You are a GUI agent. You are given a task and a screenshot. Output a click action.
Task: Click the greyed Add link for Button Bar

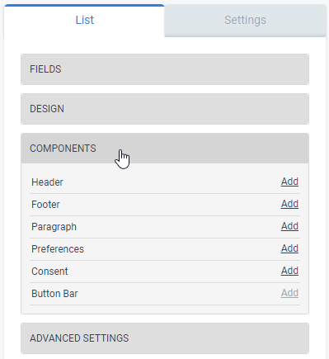(289, 293)
